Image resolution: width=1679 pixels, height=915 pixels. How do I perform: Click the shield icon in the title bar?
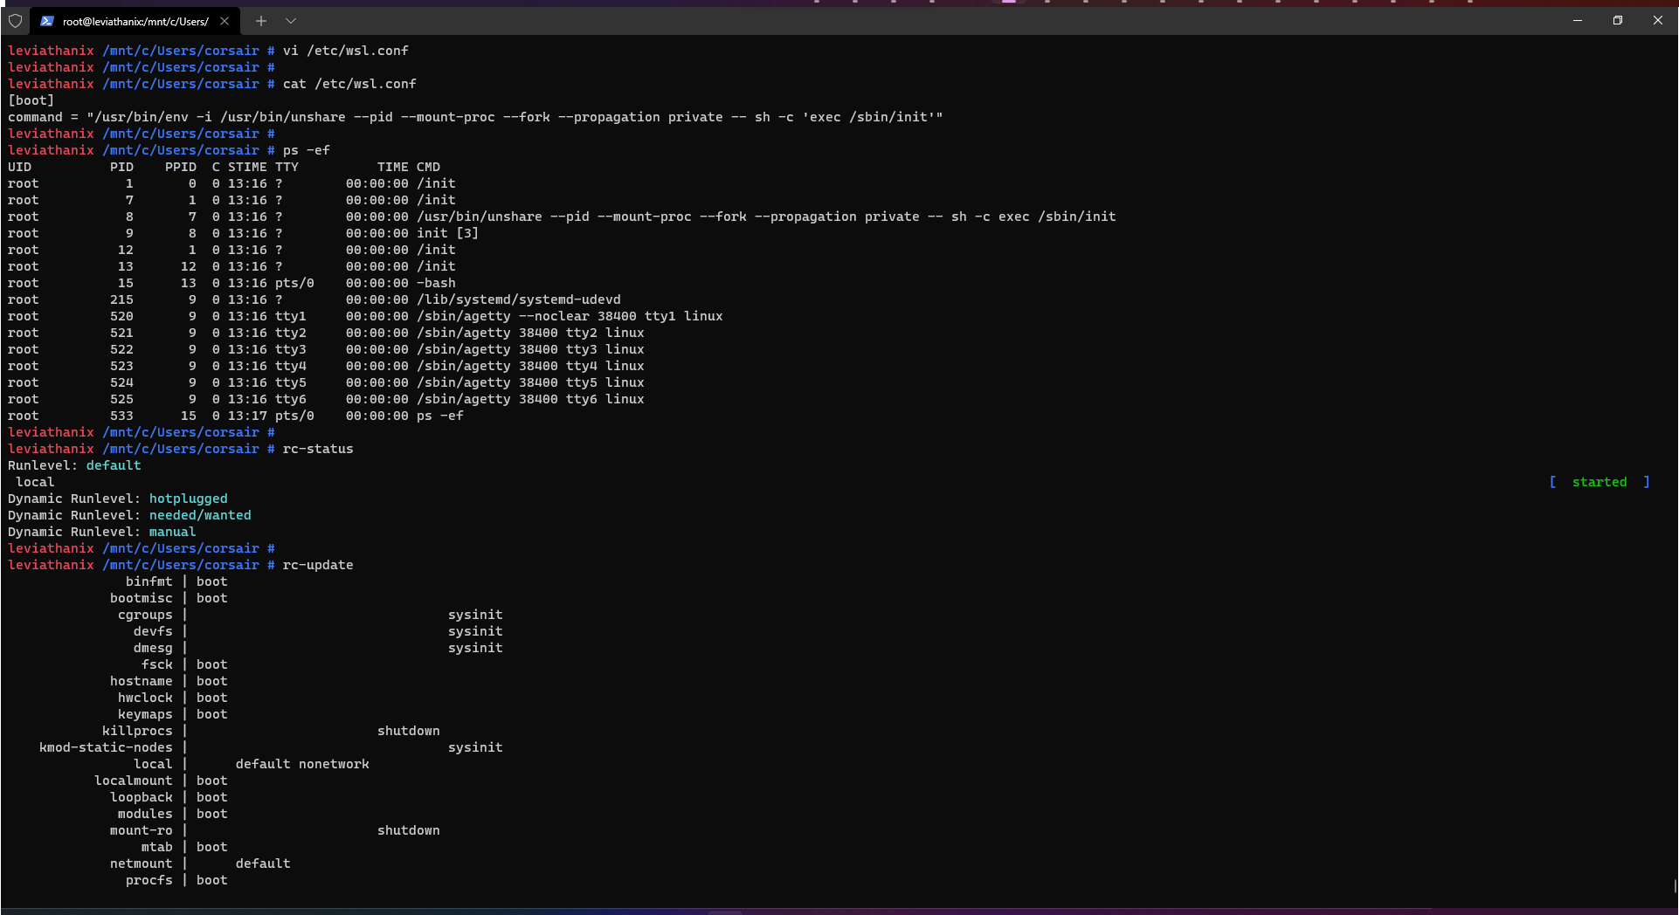[x=15, y=20]
